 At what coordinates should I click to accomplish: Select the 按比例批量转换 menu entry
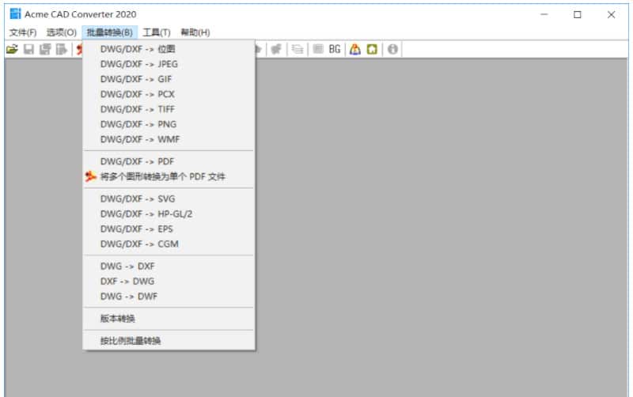(169, 341)
